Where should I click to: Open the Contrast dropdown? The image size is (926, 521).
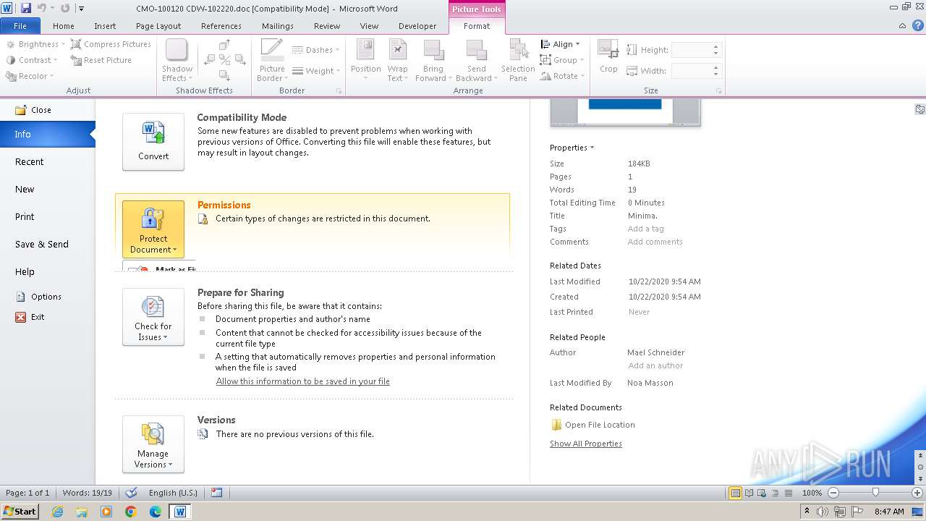pyautogui.click(x=31, y=60)
